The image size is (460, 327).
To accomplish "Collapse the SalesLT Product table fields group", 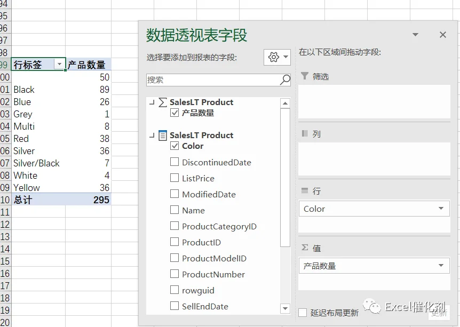I will pyautogui.click(x=152, y=135).
